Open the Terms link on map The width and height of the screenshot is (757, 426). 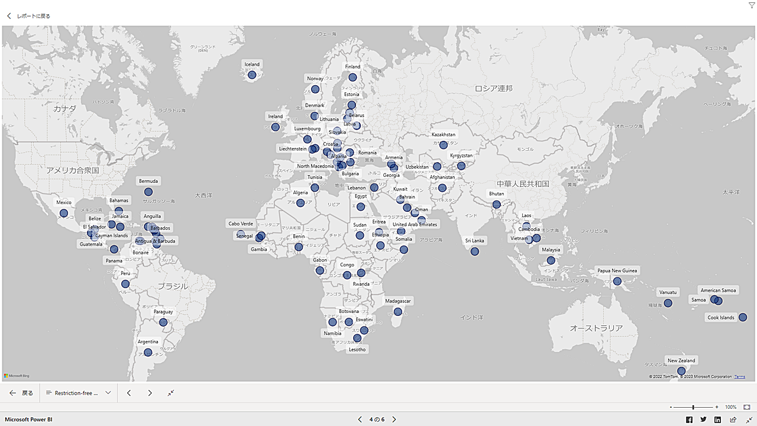click(x=740, y=377)
